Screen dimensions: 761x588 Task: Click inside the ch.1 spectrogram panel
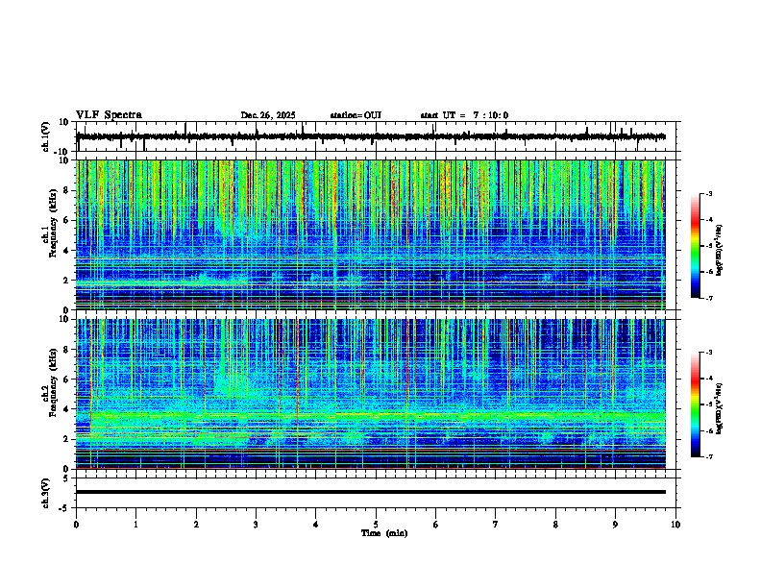(370, 234)
